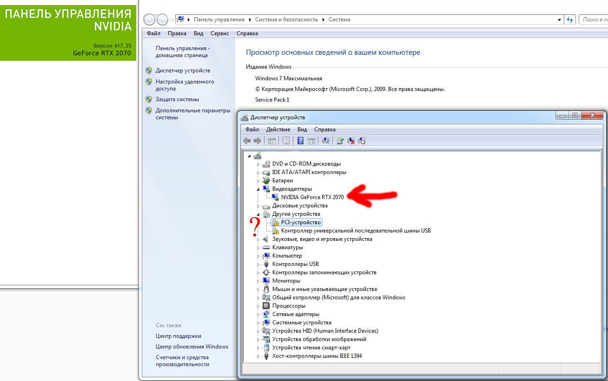Click the refresh button beside the address bar
The width and height of the screenshot is (608, 381).
[x=570, y=19]
